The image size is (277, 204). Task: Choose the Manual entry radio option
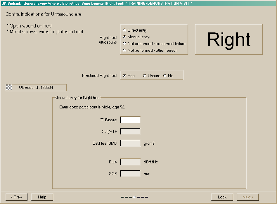(125, 37)
